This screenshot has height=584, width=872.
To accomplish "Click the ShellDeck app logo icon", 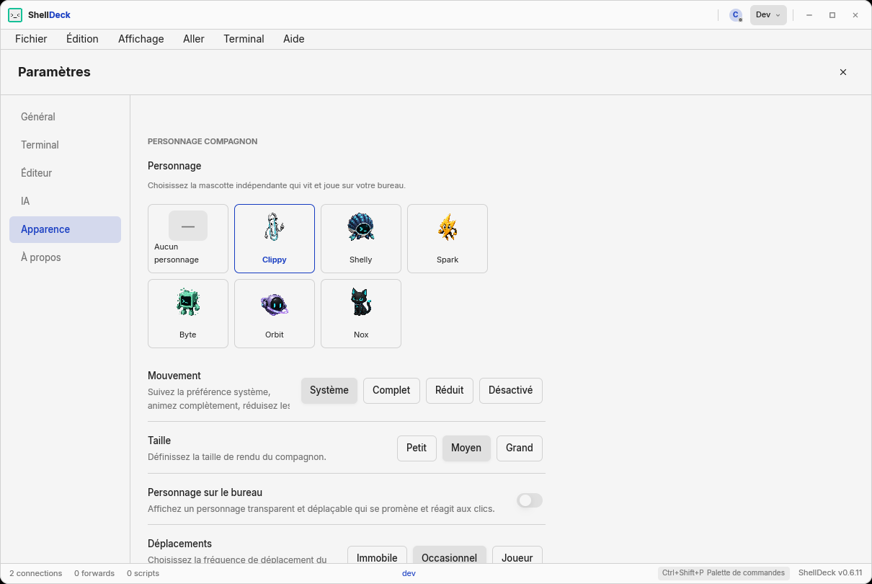I will tap(15, 15).
